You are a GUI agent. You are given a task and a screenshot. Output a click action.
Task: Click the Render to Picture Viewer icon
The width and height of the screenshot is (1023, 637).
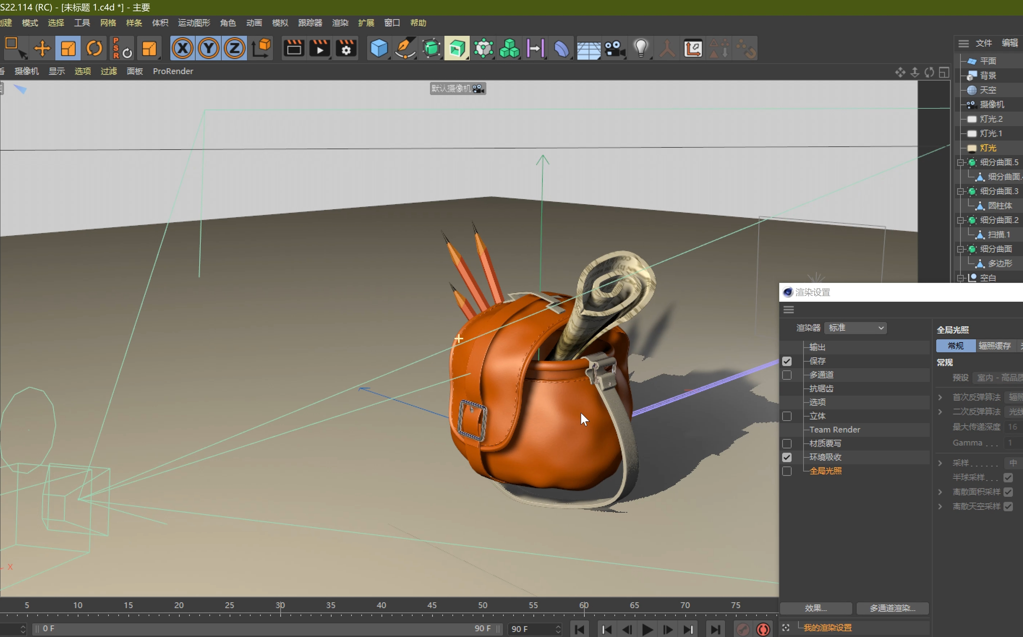(319, 48)
